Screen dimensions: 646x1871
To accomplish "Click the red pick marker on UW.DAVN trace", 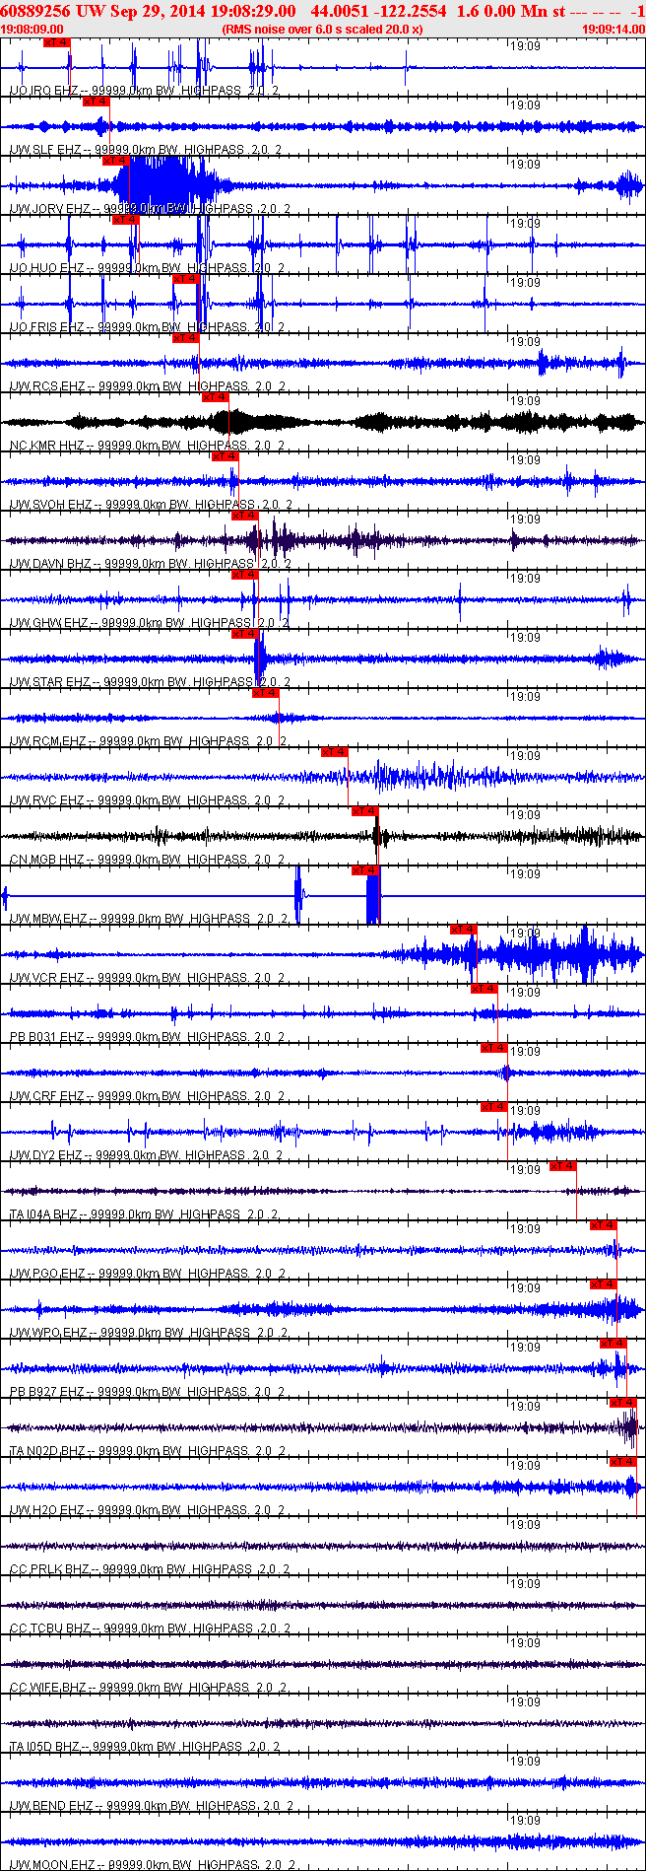I will pyautogui.click(x=245, y=516).
